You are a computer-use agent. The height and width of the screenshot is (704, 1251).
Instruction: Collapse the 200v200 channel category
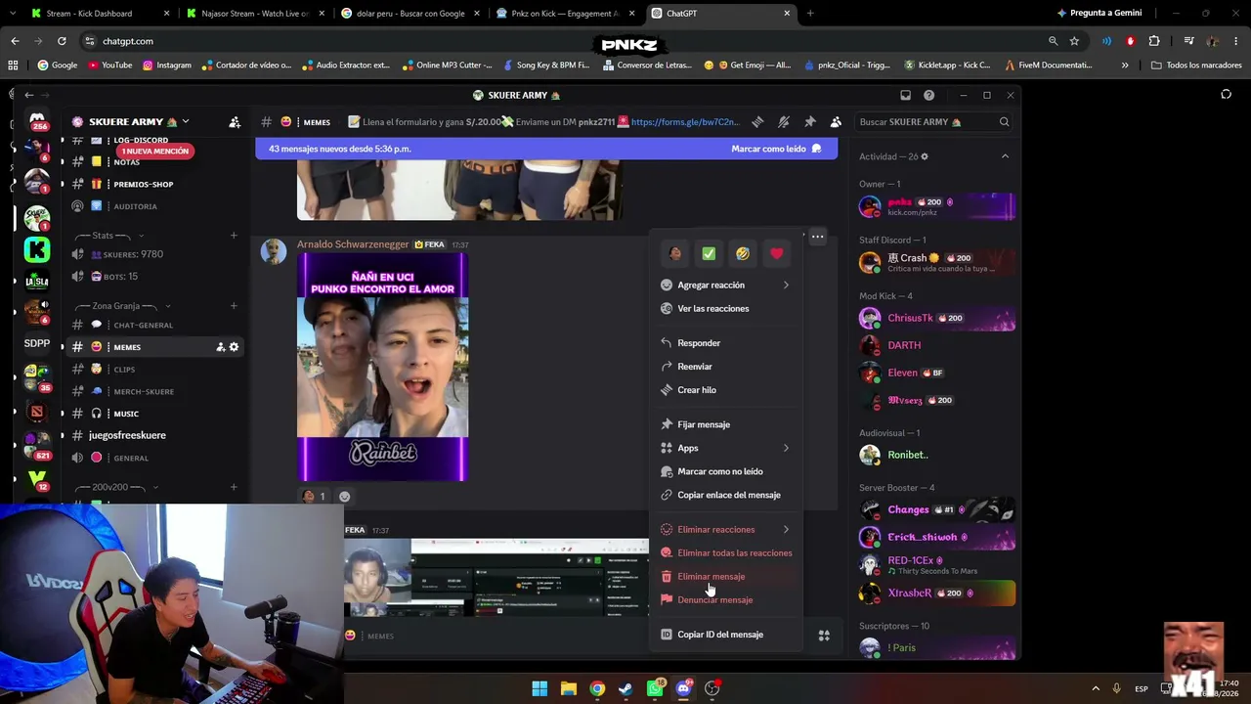(154, 487)
